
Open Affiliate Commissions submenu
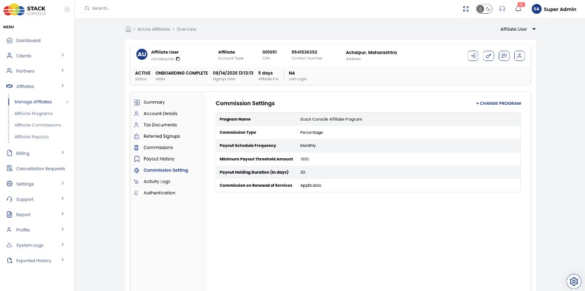(x=38, y=125)
